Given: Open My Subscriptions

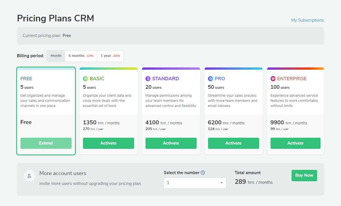Looking at the screenshot, I should tap(307, 20).
